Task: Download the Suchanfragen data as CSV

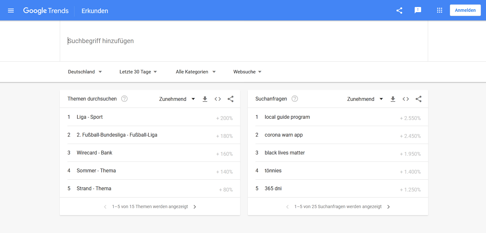Action: point(393,99)
